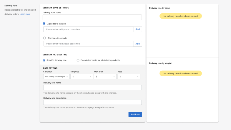231x130 pixels.
Task: Click the Delivery Rate sidebar title
Action: 11,6
